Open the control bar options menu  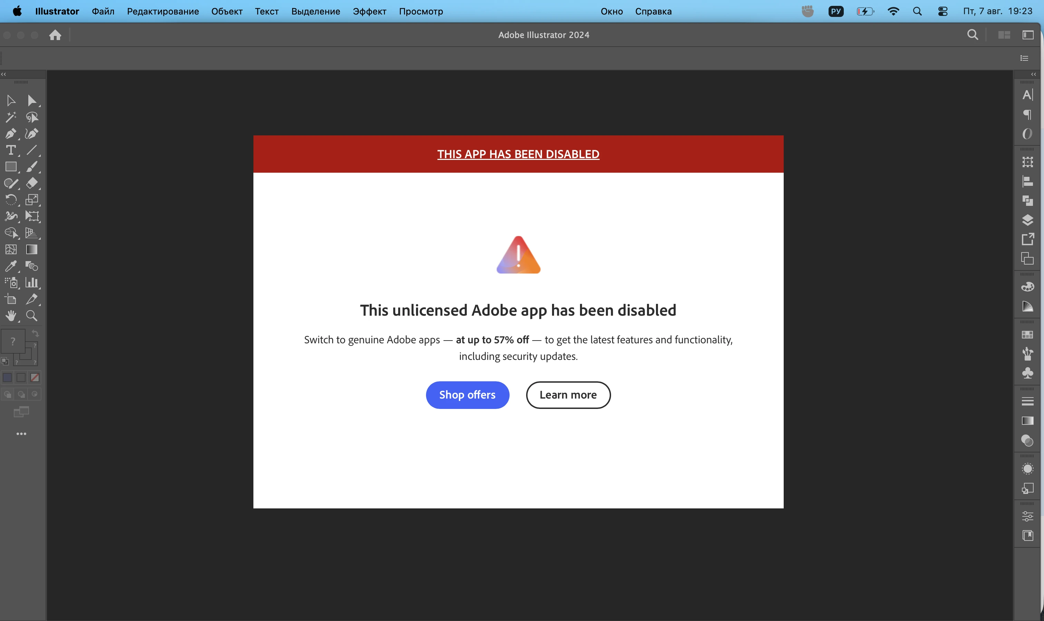1024,58
